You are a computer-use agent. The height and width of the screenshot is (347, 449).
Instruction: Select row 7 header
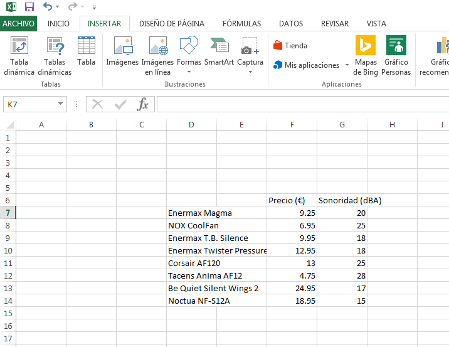point(8,213)
